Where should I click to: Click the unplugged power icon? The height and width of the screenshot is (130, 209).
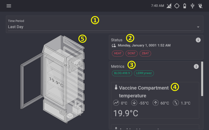click(200, 6)
